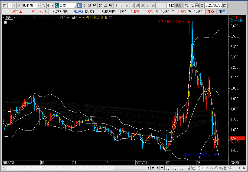248x172 pixels.
Task: Open the 동방 stock name selector
Action: pyautogui.click(x=65, y=5)
